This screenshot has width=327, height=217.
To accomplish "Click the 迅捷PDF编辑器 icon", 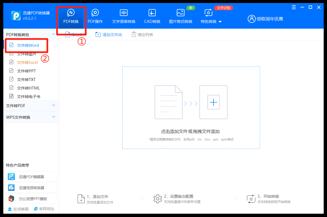I will (11, 177).
